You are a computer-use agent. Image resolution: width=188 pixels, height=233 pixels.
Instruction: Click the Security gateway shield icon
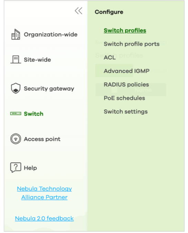(15, 88)
